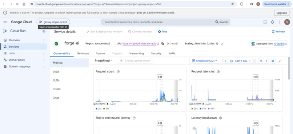The width and height of the screenshot is (293, 134).
Task: Open Worker pools item options menu
Action: pos(44,60)
